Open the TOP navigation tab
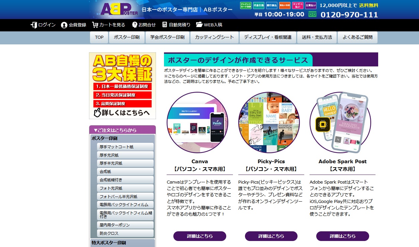This screenshot has height=247, width=419. point(99,37)
